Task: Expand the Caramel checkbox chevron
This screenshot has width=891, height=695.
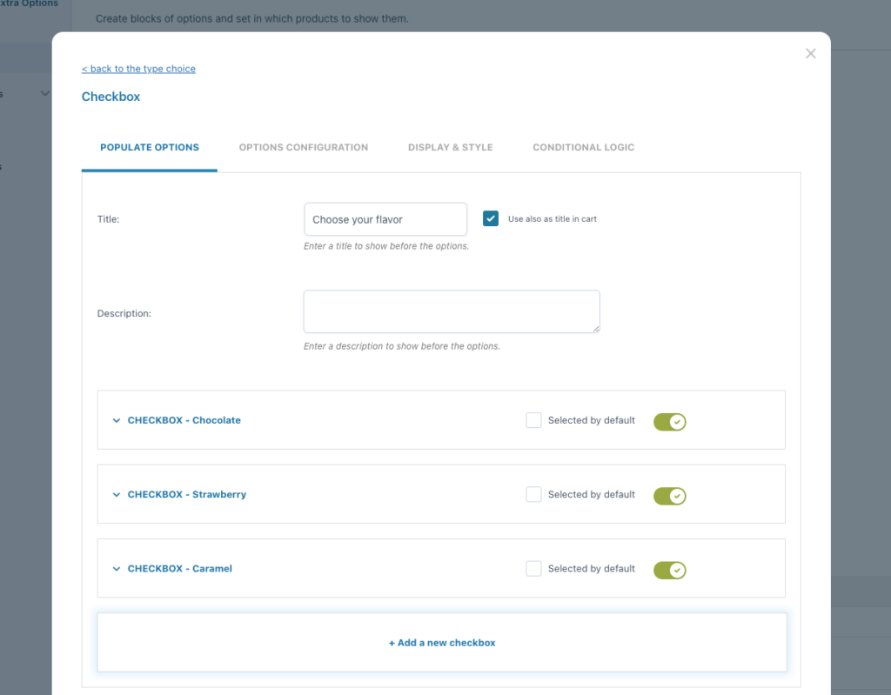Action: pyautogui.click(x=117, y=569)
